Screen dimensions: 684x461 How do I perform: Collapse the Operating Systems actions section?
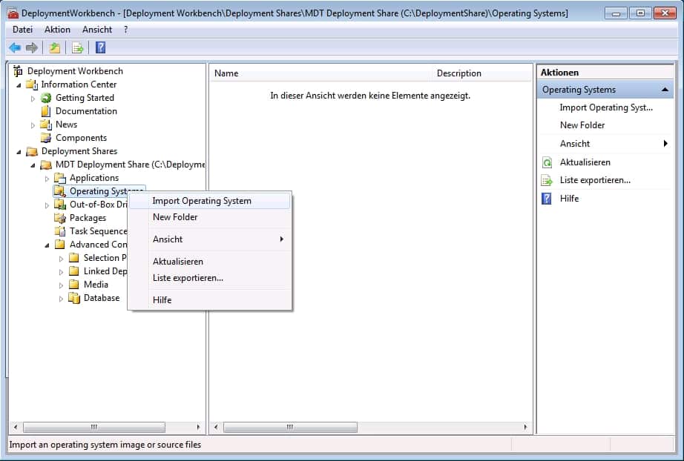coord(665,90)
